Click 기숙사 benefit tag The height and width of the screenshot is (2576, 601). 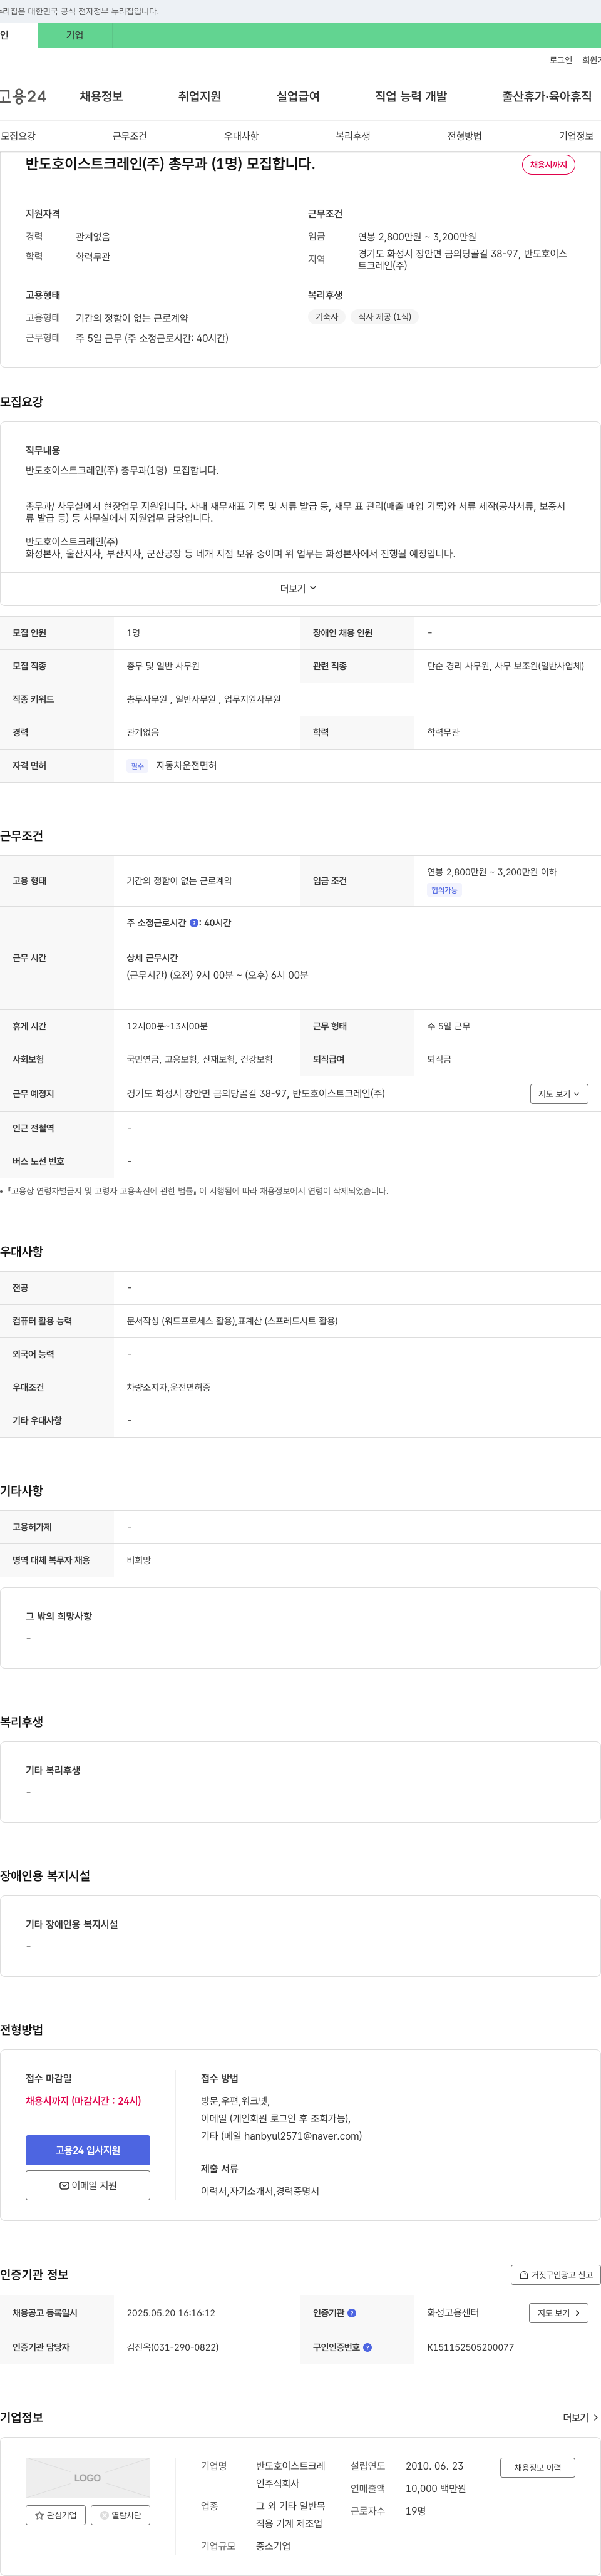pos(327,317)
